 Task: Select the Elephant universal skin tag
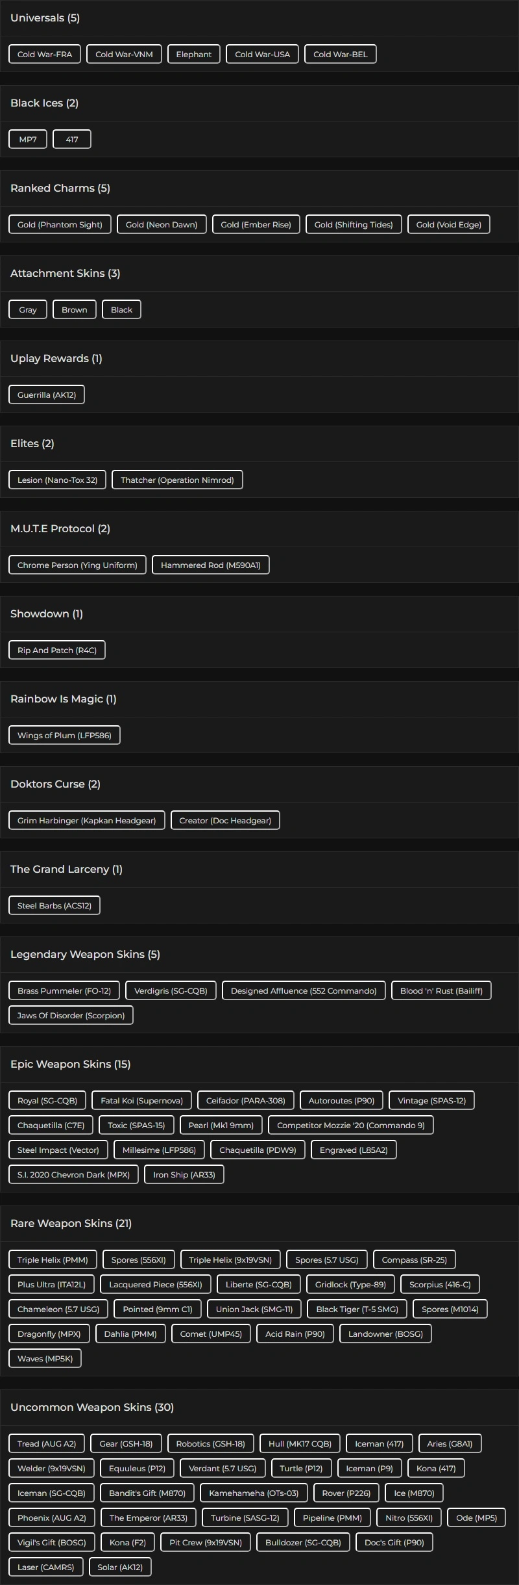click(193, 54)
